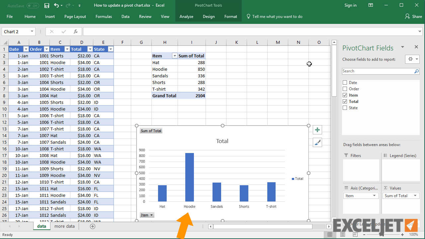Open the Formulas ribbon tab
Screen dimensions: 425x239
point(104,16)
